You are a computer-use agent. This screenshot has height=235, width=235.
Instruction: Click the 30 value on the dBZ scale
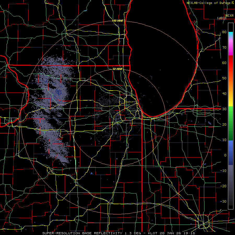224,109
